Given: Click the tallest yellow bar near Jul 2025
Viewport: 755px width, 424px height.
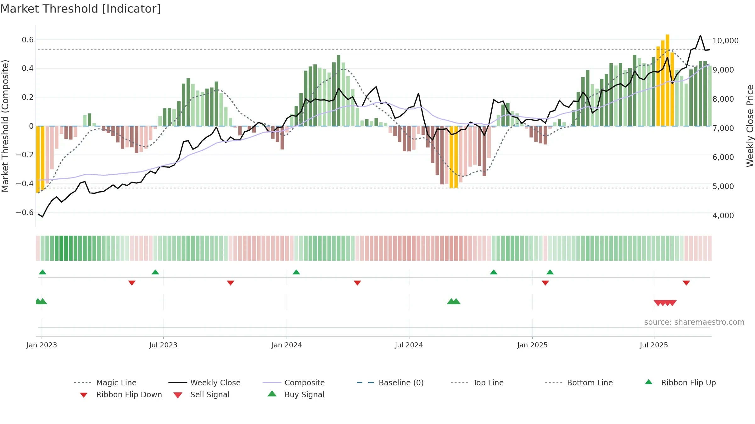Looking at the screenshot, I should 668,80.
